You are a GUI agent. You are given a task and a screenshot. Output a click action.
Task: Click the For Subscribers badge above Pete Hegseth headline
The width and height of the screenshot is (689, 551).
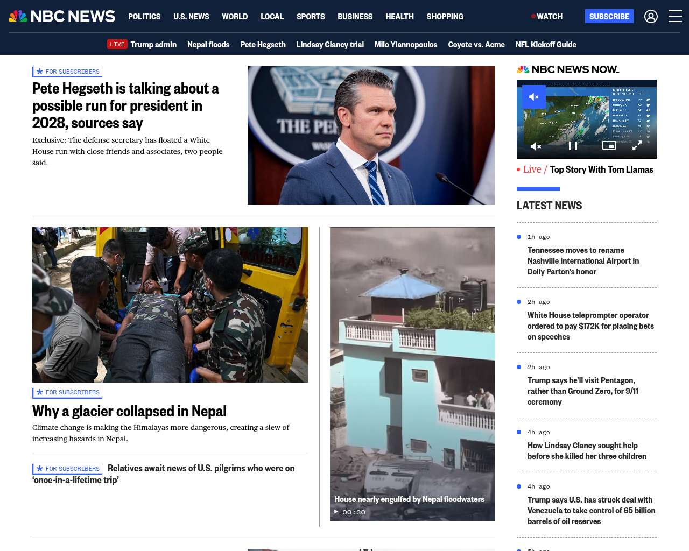point(68,72)
